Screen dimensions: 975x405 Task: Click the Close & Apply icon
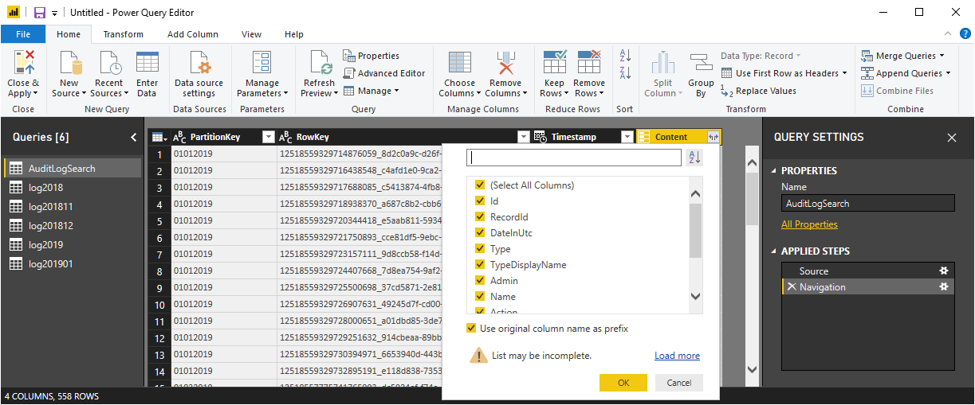pyautogui.click(x=23, y=63)
